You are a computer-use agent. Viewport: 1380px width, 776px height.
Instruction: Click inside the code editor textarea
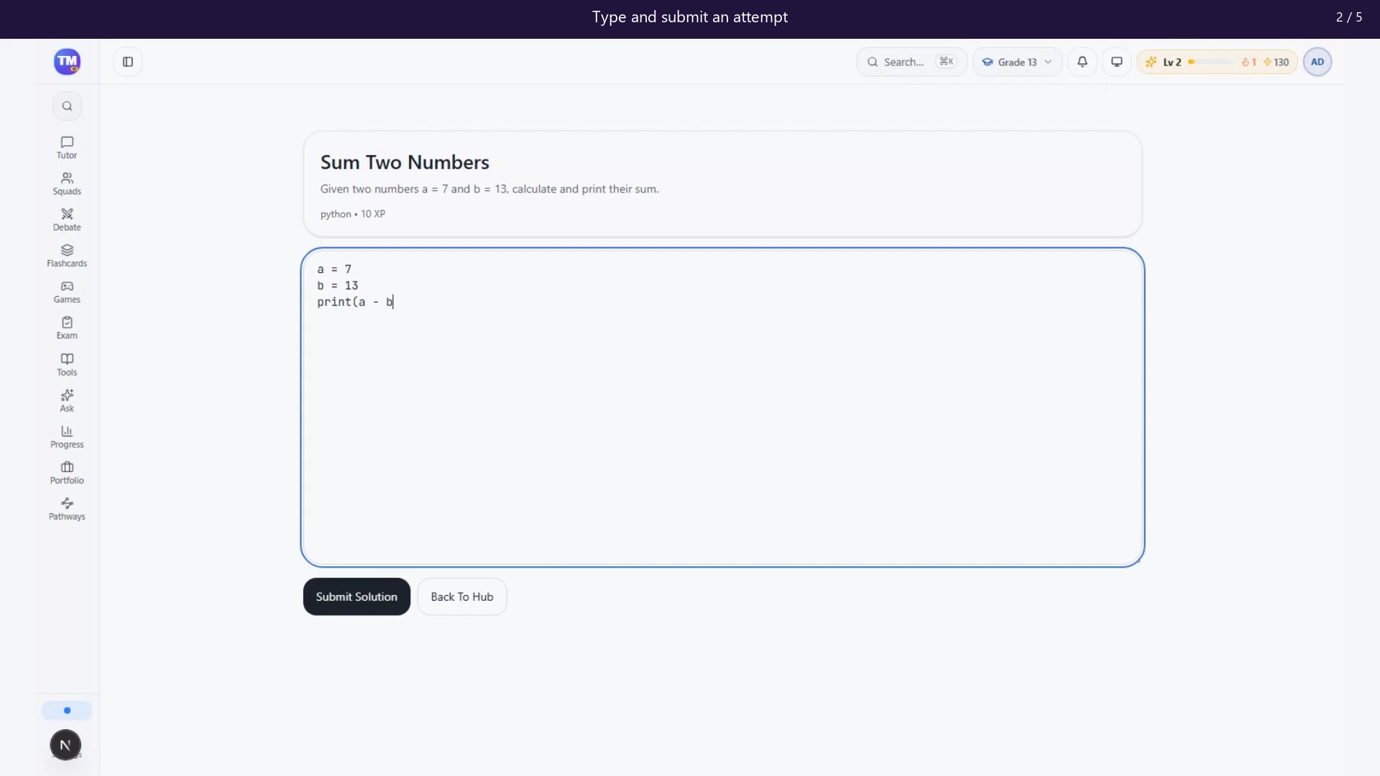722,407
